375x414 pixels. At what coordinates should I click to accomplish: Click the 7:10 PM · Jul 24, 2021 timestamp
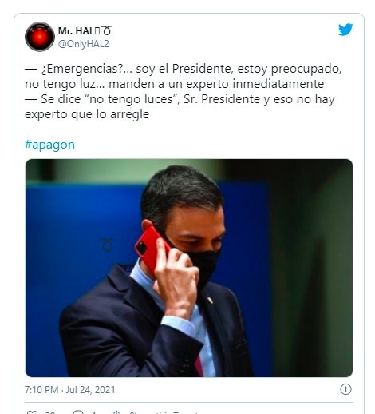(x=70, y=390)
